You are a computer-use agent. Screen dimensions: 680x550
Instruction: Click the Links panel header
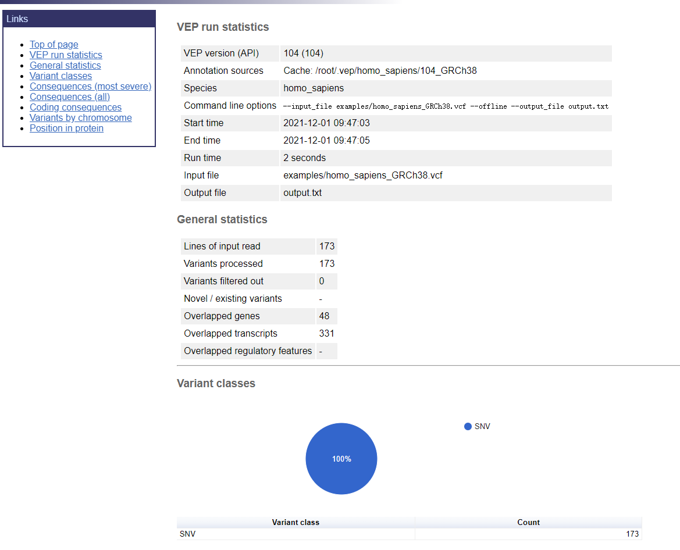click(79, 19)
